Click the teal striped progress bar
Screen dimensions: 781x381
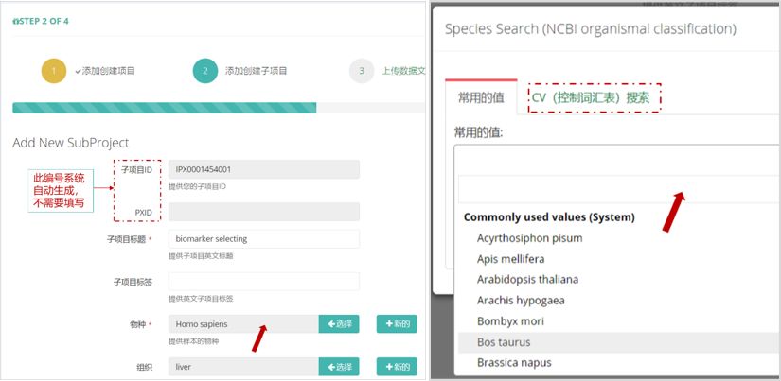165,108
